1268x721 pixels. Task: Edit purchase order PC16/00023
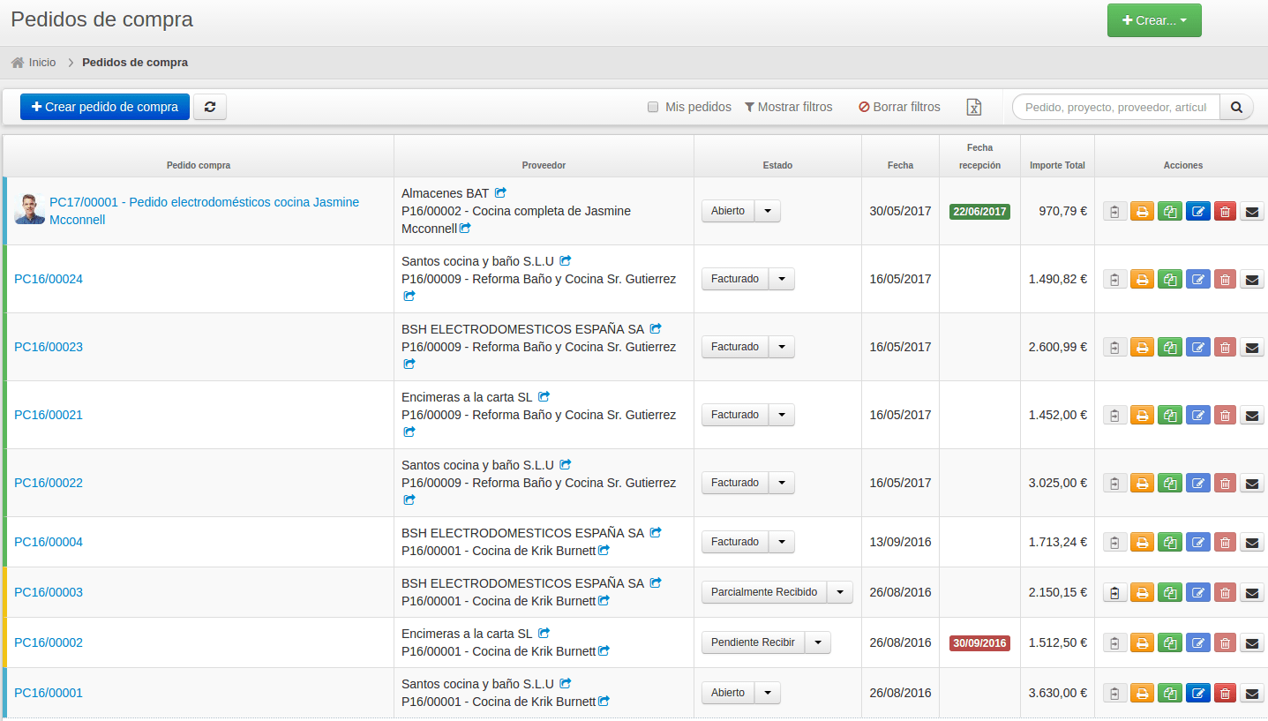(x=1198, y=347)
